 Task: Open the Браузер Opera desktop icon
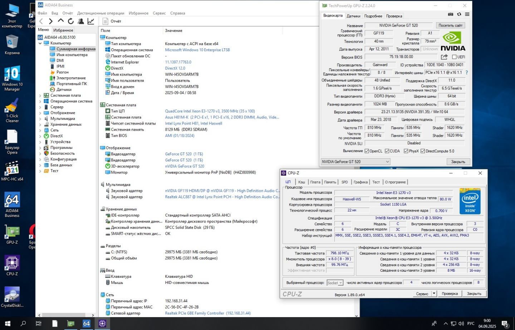click(x=12, y=142)
